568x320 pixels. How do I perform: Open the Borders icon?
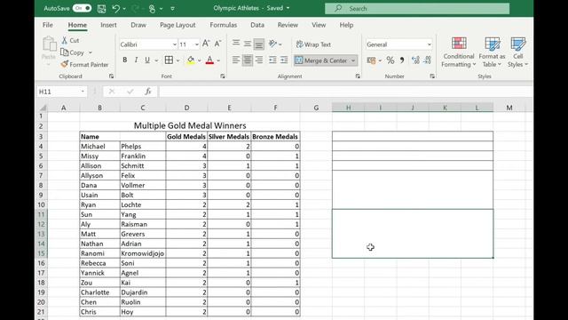coord(169,60)
